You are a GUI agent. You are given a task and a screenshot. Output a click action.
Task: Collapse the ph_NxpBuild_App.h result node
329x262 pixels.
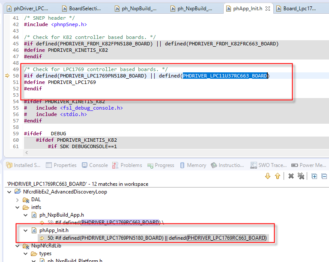pos(26,215)
